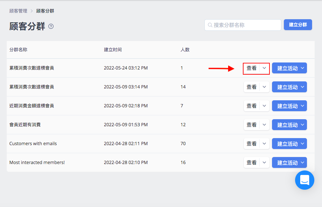Viewport: 322px width, 207px height.
Task: Open 建立活动 for 會員近期有消費
Action: tap(289, 125)
